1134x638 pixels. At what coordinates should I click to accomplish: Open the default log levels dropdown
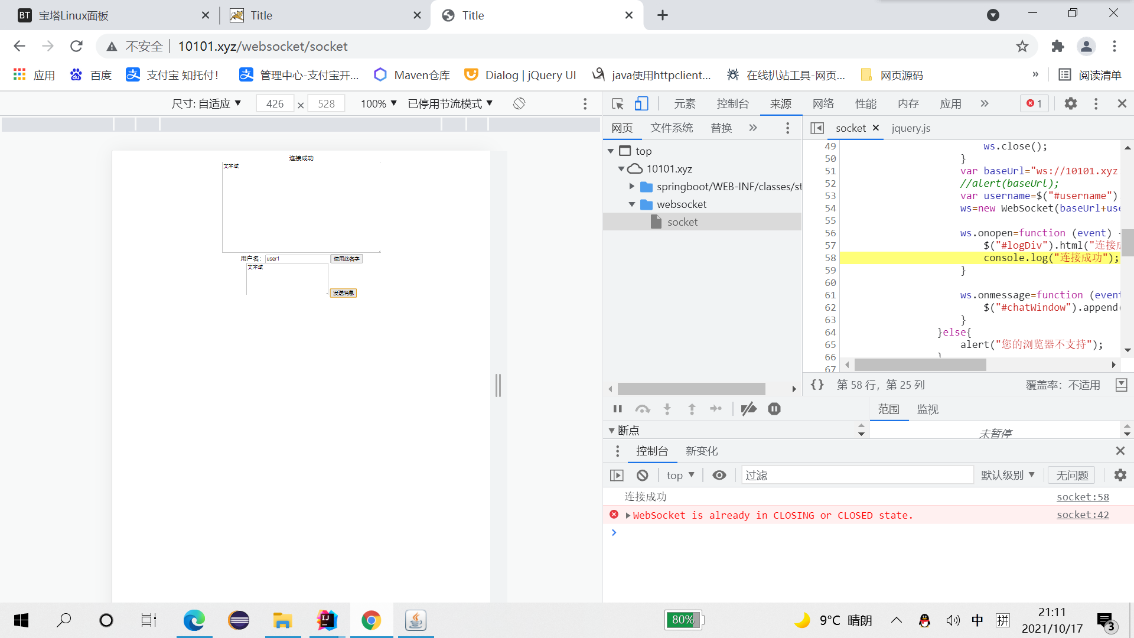click(x=1008, y=475)
